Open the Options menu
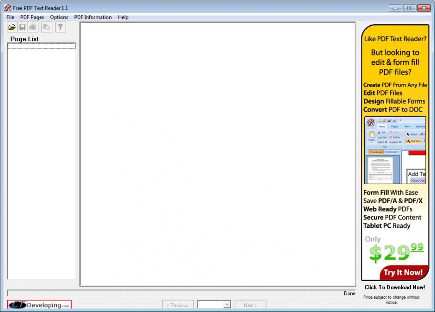 point(59,17)
